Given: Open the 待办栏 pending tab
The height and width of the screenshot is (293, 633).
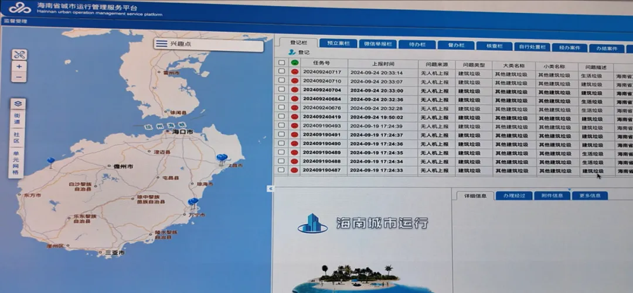Looking at the screenshot, I should point(417,44).
